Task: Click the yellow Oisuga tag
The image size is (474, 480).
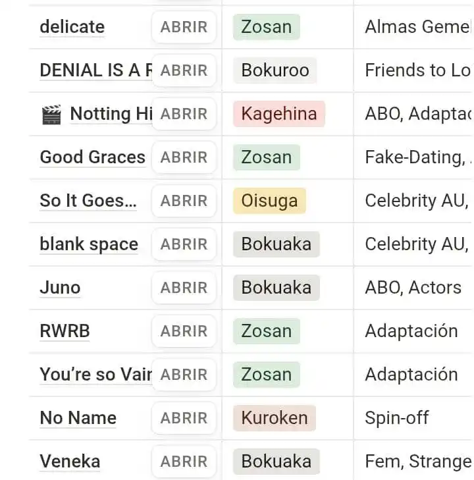Action: pos(269,201)
